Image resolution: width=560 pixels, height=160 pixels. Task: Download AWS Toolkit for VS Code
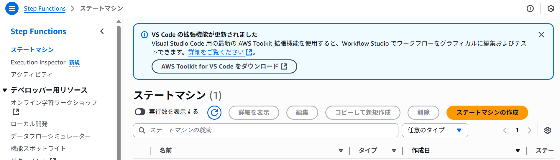224,66
